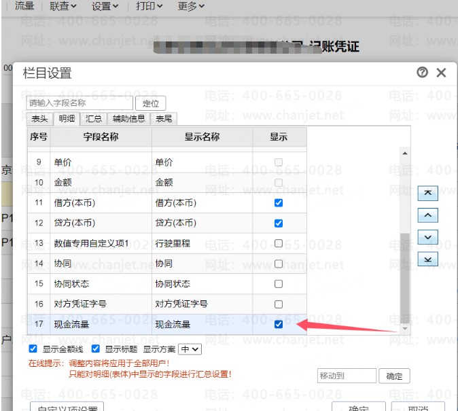Open the 显示方案 dropdown

click(190, 349)
